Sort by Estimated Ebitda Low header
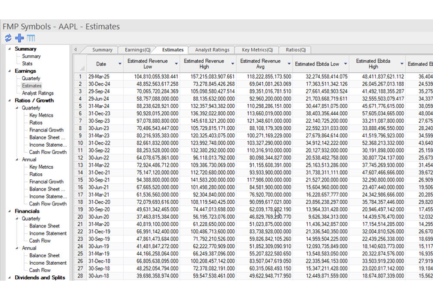The width and height of the screenshot is (433, 300). 317,64
